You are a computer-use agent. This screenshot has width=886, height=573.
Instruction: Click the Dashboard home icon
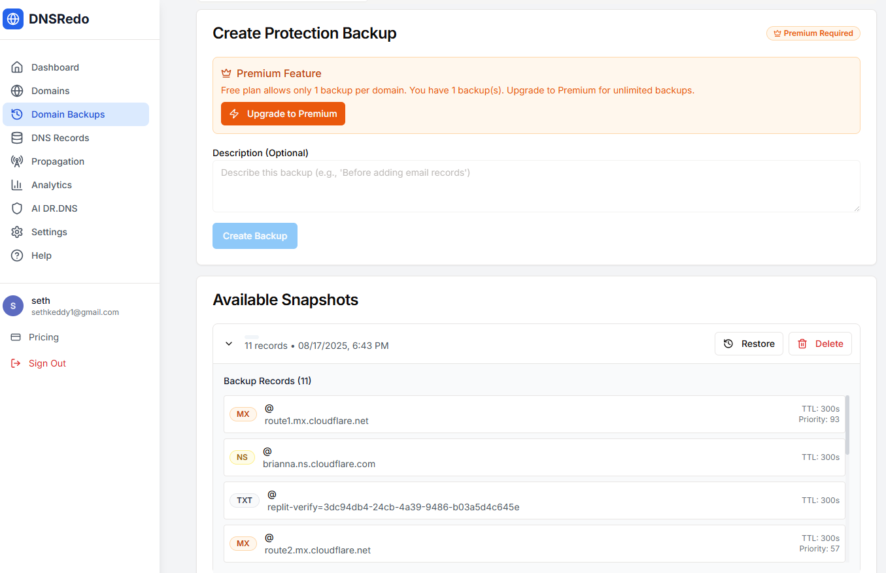(x=17, y=67)
